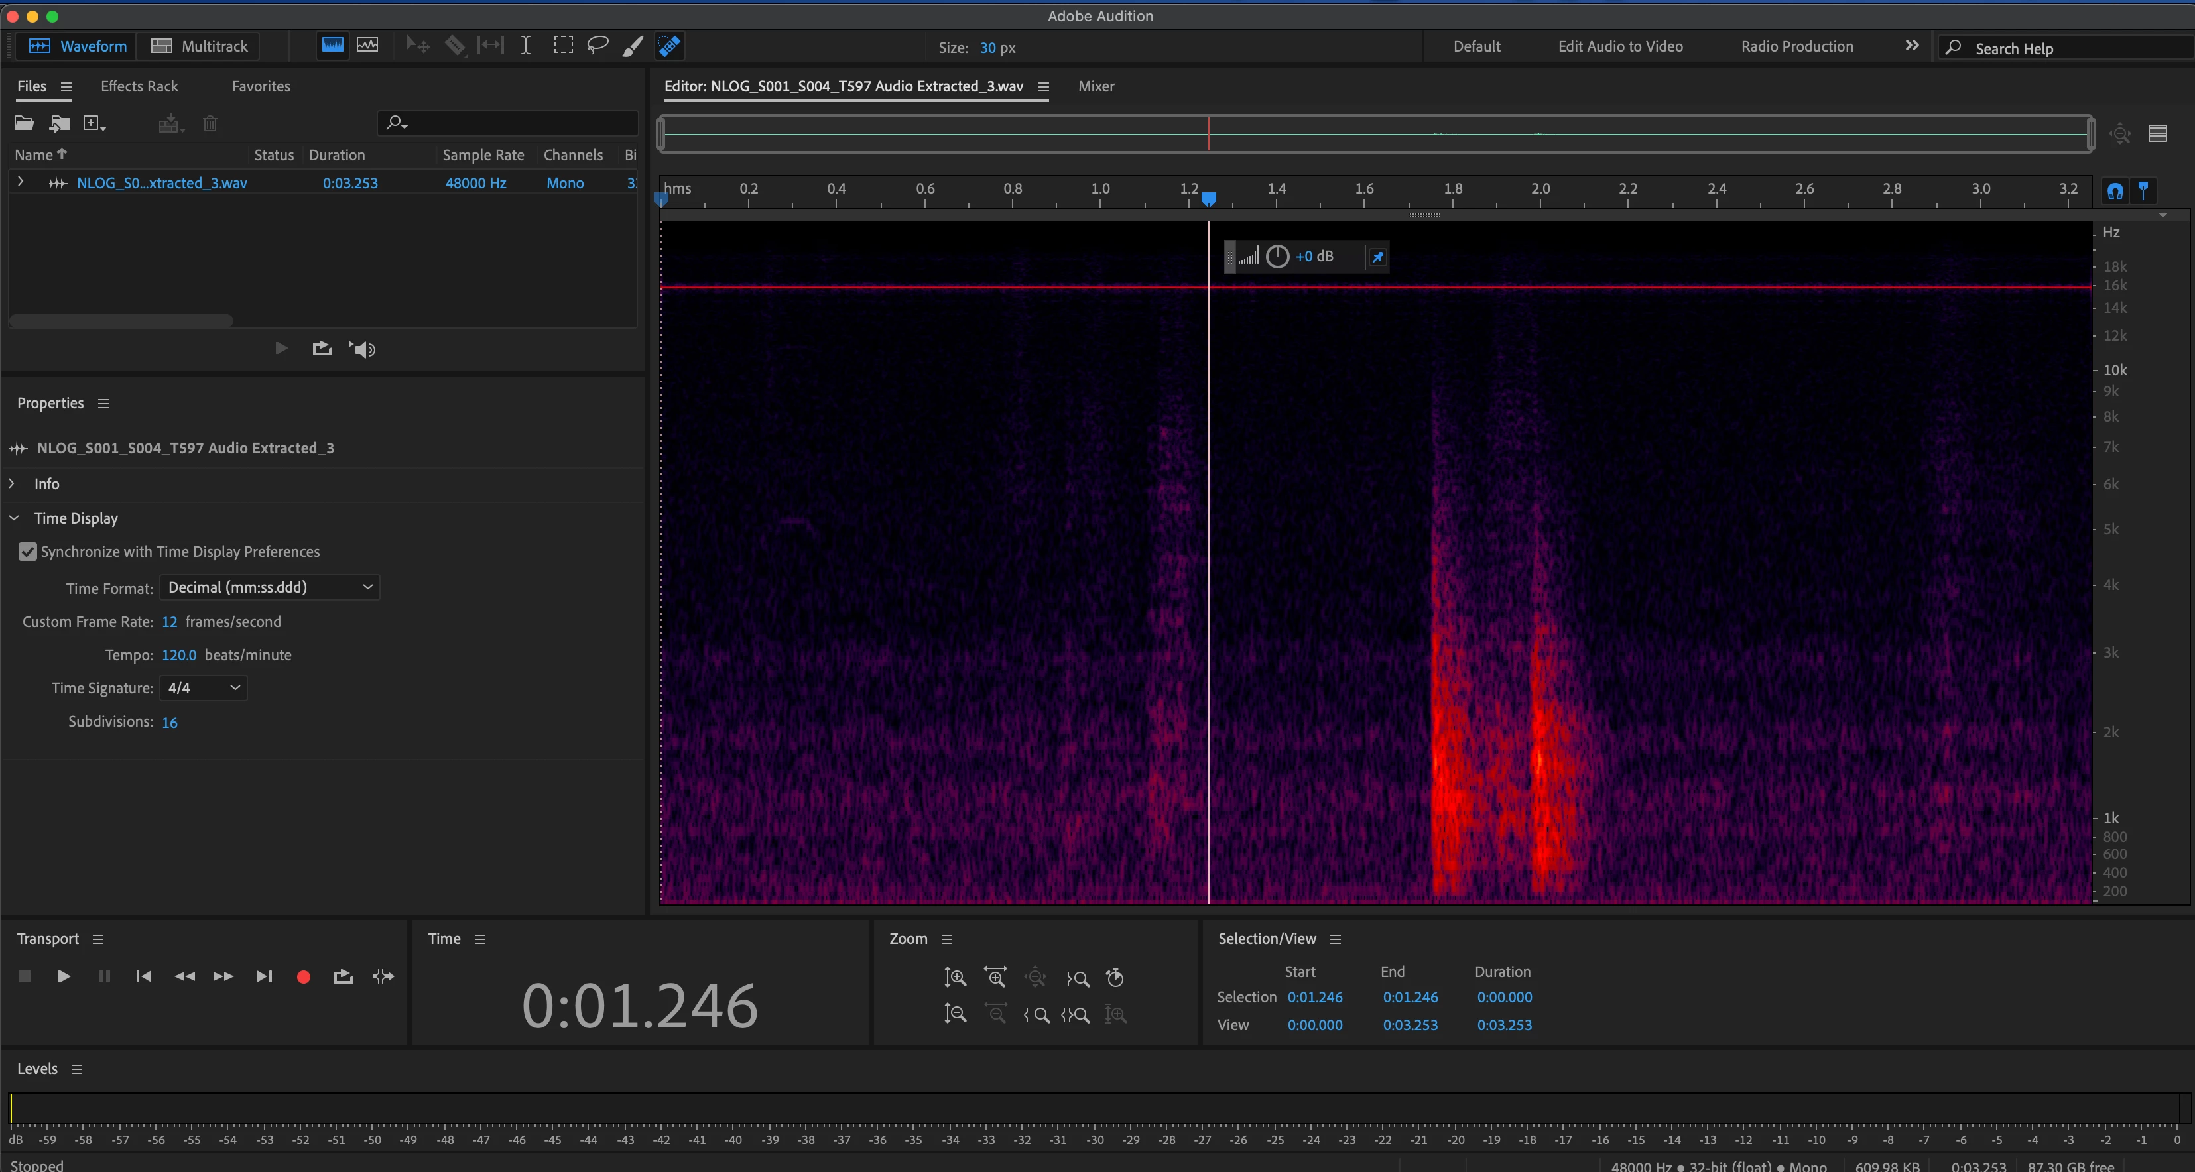Viewport: 2195px width, 1172px height.
Task: Click the Open File folder icon
Action: [24, 123]
